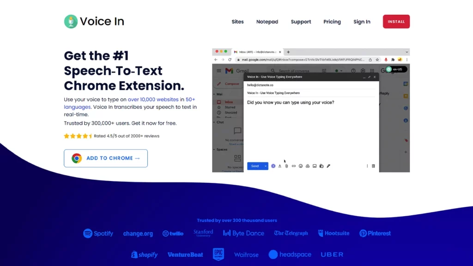Open the Send options dropdown arrow
Screen dimensions: 473x266
click(x=266, y=166)
